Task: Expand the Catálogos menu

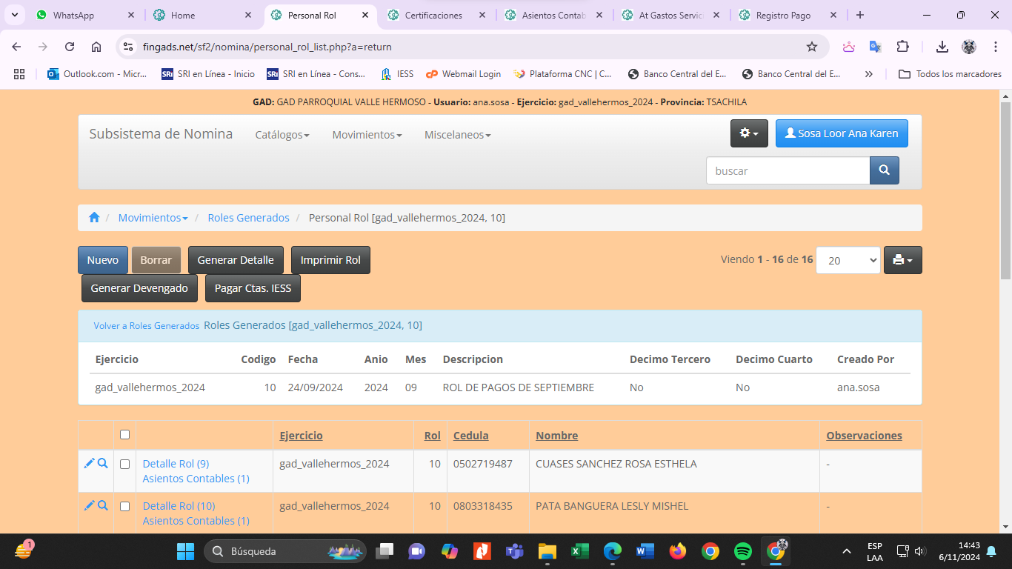Action: pyautogui.click(x=282, y=135)
